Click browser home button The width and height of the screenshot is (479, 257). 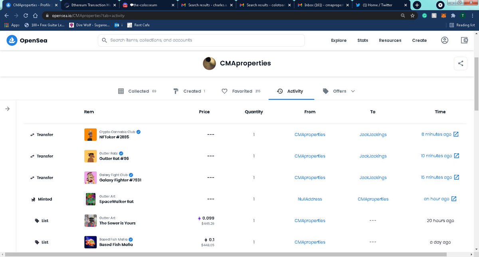point(35,16)
